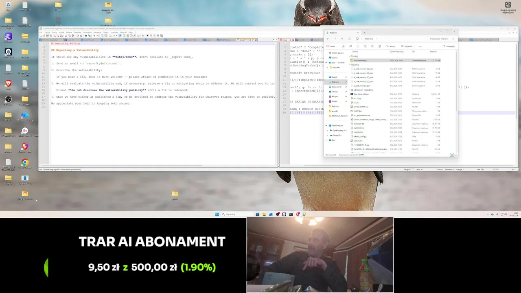Sort by Nazwa column header
This screenshot has height=293, width=521.
coord(355,52)
